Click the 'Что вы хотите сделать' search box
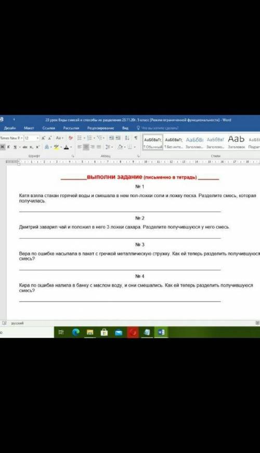The height and width of the screenshot is (453, 260). coord(158,128)
